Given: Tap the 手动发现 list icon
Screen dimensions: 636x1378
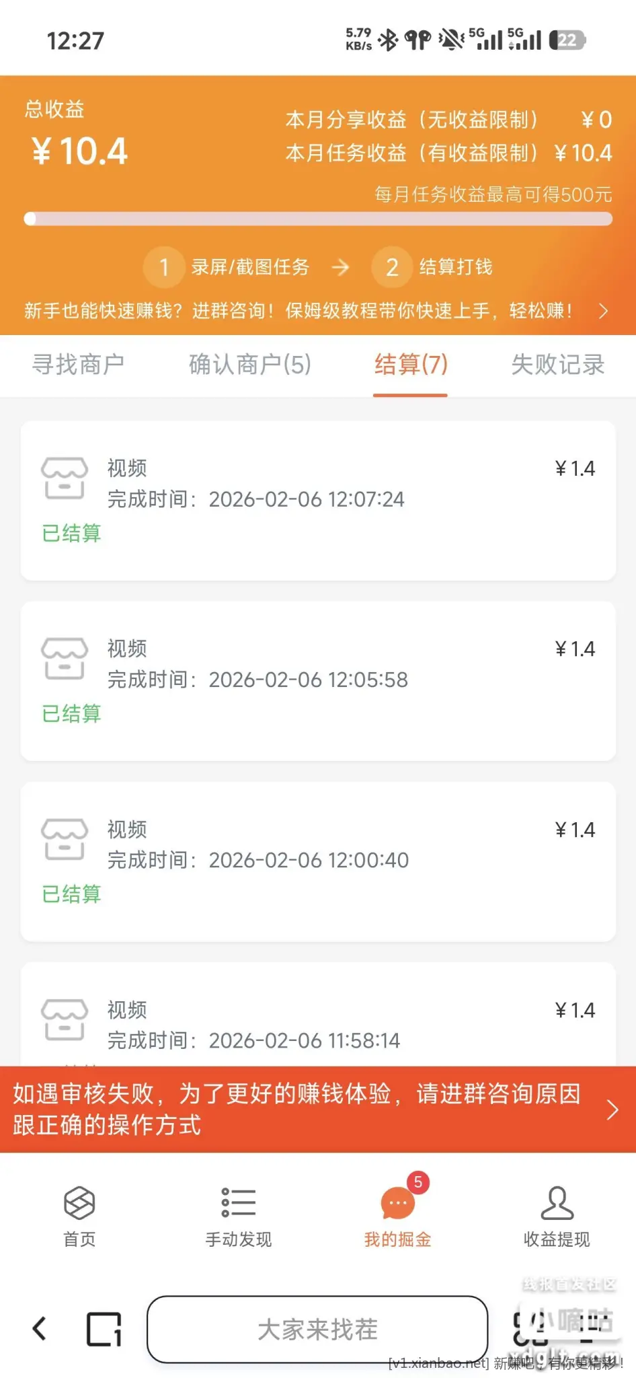Looking at the screenshot, I should coord(239,1203).
